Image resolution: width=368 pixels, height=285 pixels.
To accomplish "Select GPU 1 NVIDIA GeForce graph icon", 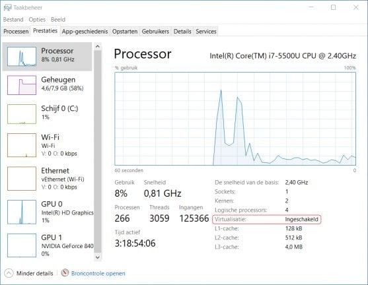I will 22,245.
